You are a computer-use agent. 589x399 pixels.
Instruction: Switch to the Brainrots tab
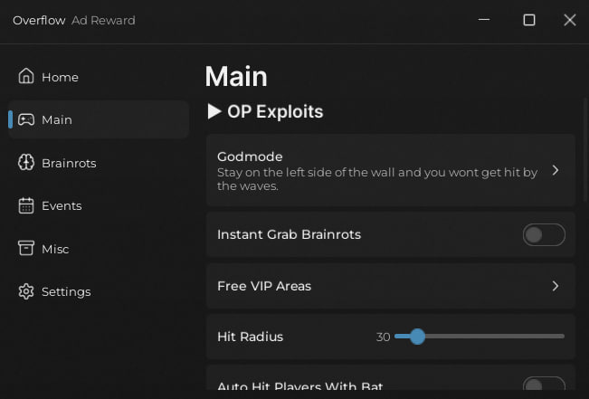69,163
